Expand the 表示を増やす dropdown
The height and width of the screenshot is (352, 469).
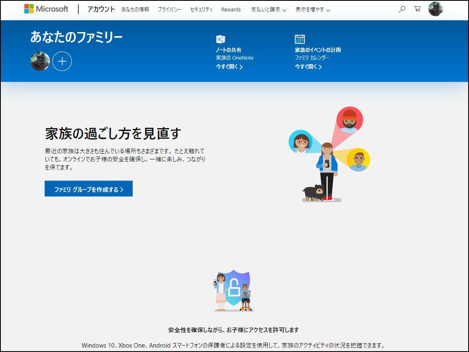click(312, 9)
